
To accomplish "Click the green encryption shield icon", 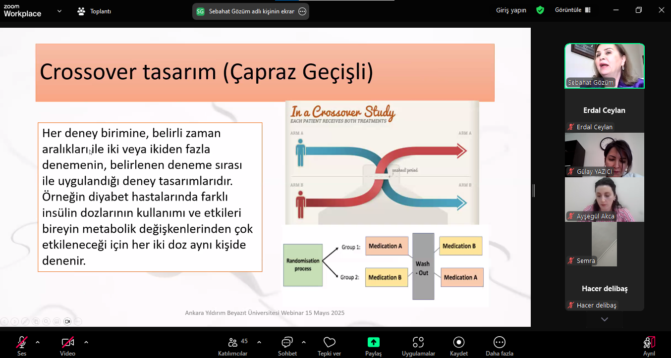I will point(540,10).
